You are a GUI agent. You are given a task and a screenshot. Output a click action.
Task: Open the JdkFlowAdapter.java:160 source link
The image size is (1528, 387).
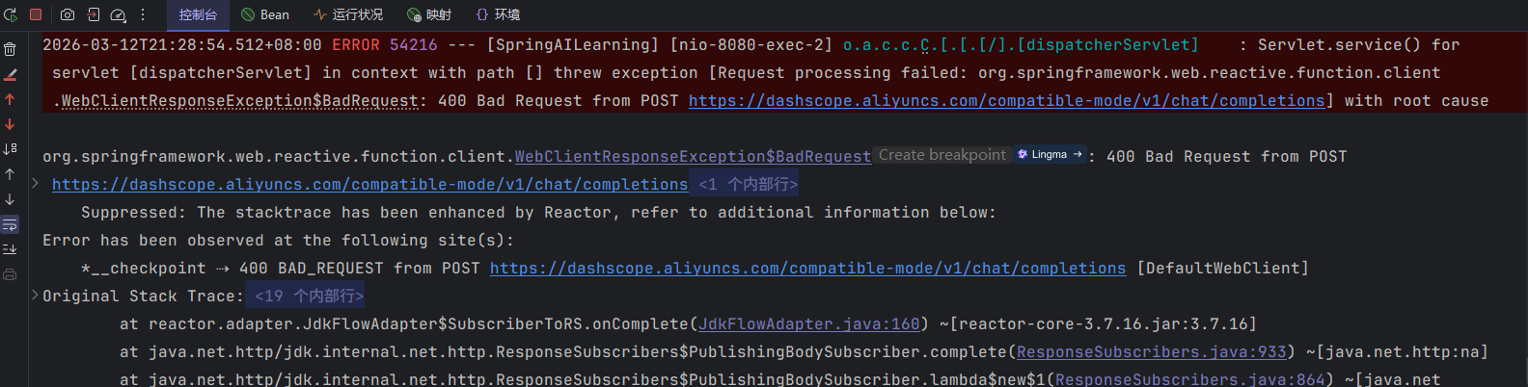[808, 323]
